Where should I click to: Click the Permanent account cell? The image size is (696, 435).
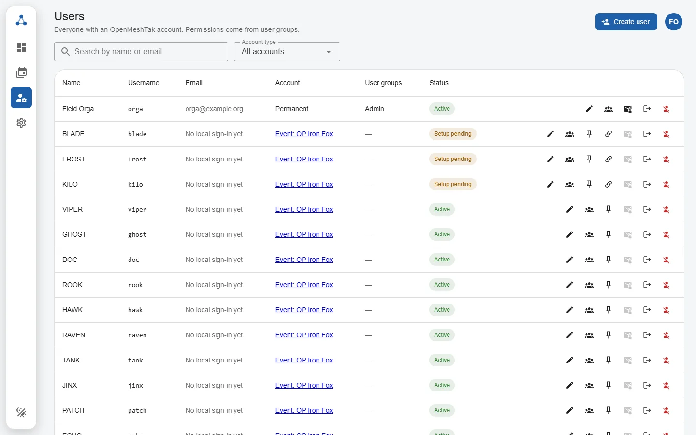pos(292,109)
